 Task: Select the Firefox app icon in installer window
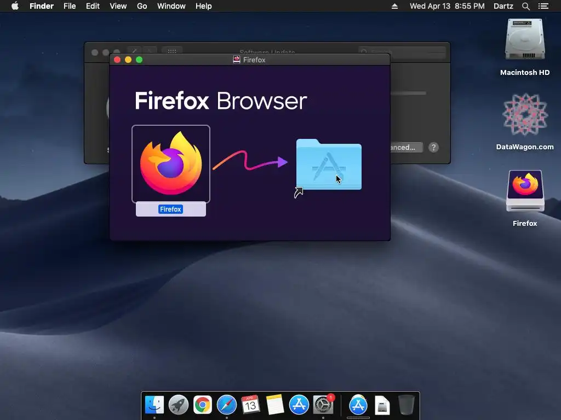[171, 164]
